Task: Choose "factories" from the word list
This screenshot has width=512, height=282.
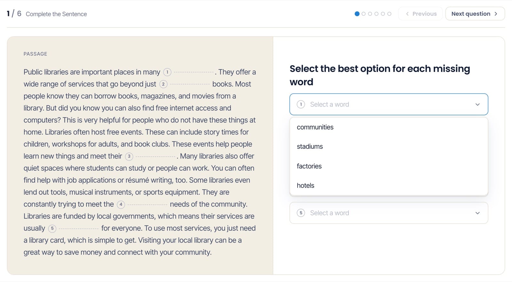Action: click(x=389, y=166)
